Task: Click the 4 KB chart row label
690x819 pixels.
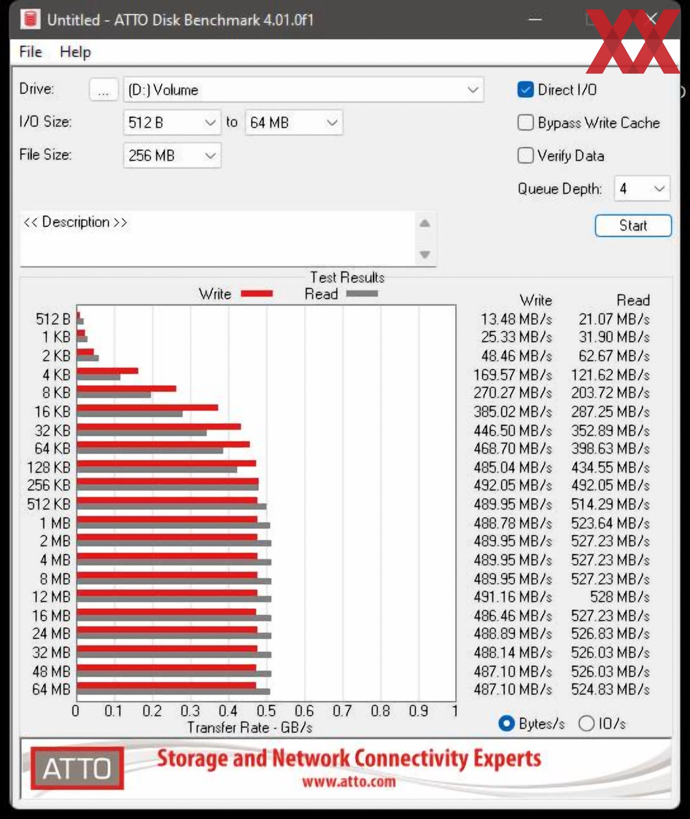Action: tap(56, 375)
